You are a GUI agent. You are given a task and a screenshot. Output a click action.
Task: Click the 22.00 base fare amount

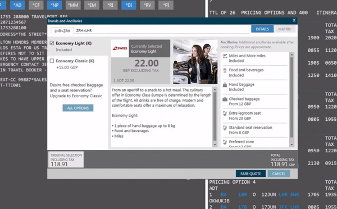coord(147,63)
